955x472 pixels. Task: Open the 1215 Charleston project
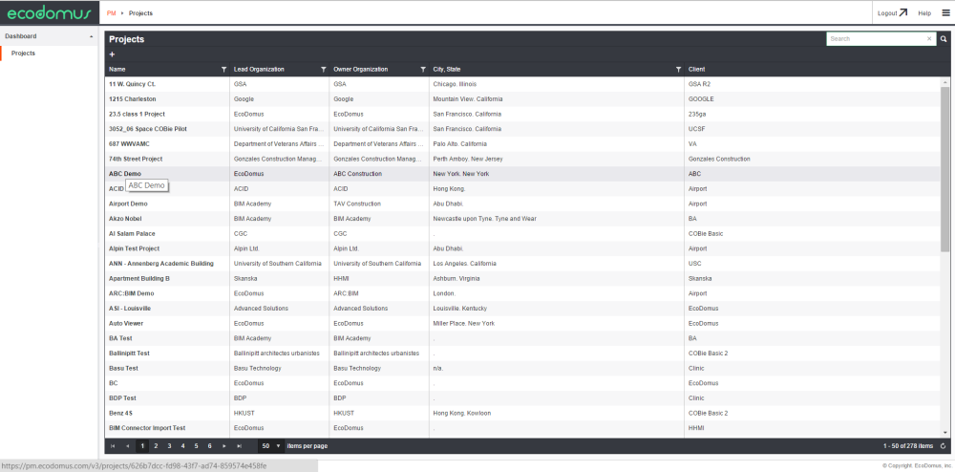132,98
